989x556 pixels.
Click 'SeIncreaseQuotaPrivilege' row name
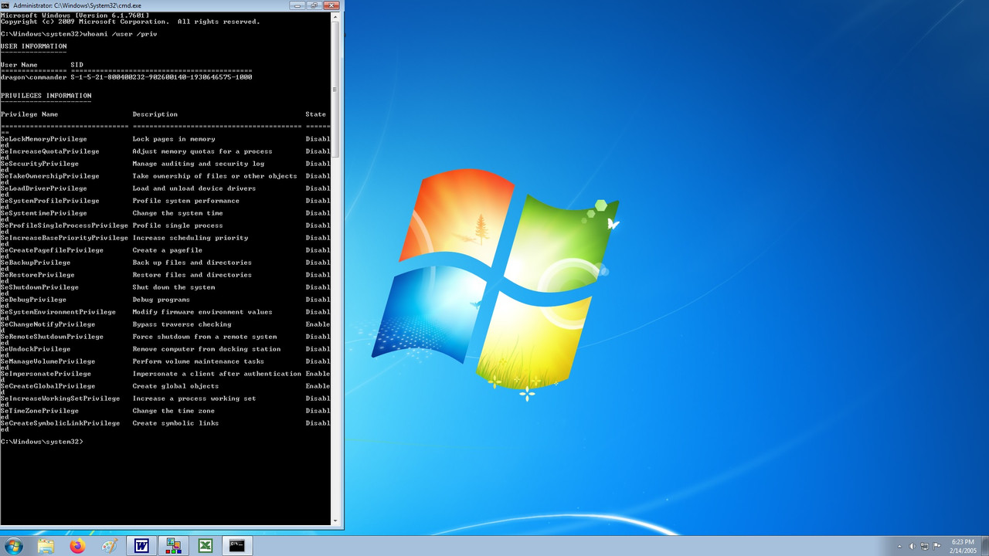(49, 151)
